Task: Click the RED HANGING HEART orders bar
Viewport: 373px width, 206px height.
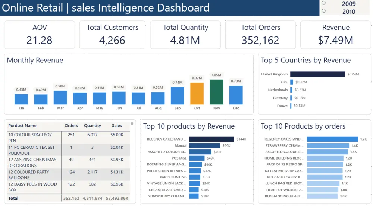Action: (322, 196)
